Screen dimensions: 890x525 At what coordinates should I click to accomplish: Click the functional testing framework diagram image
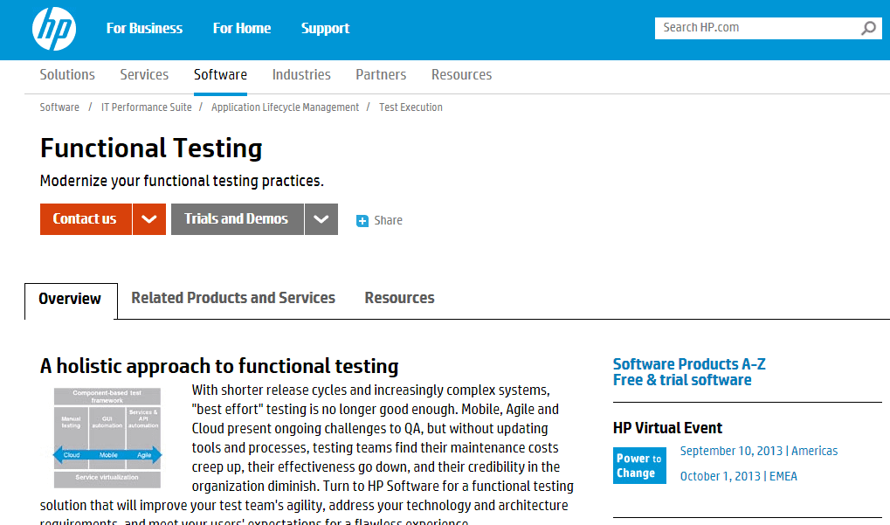(x=107, y=437)
